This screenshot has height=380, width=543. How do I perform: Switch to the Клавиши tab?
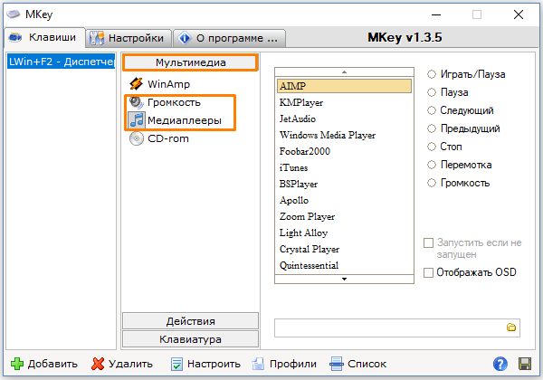[44, 37]
